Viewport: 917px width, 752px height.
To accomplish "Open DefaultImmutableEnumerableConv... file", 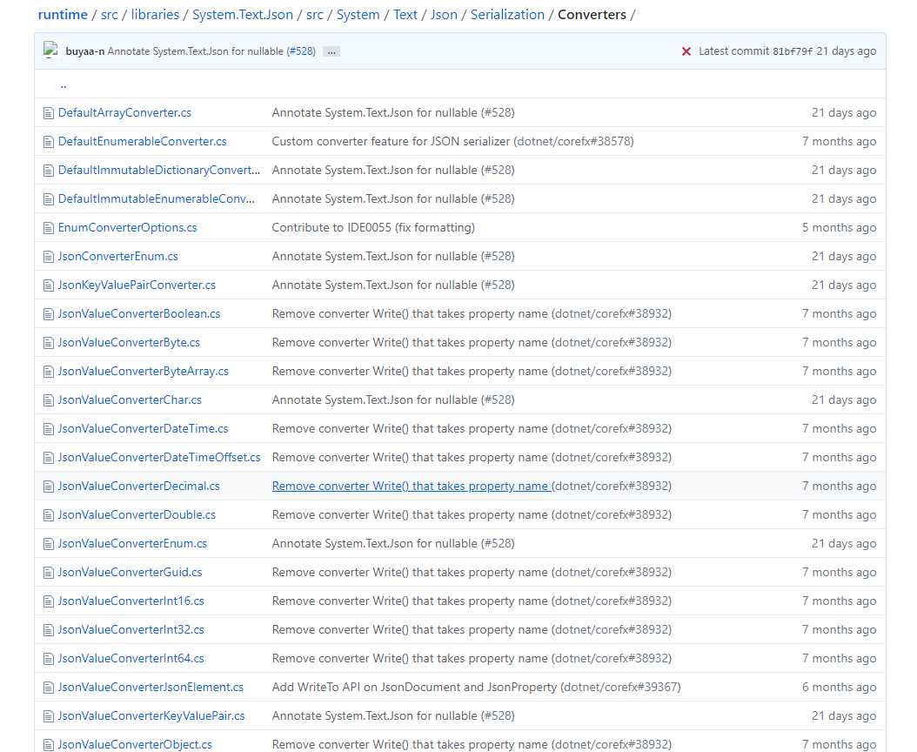I will coord(156,199).
